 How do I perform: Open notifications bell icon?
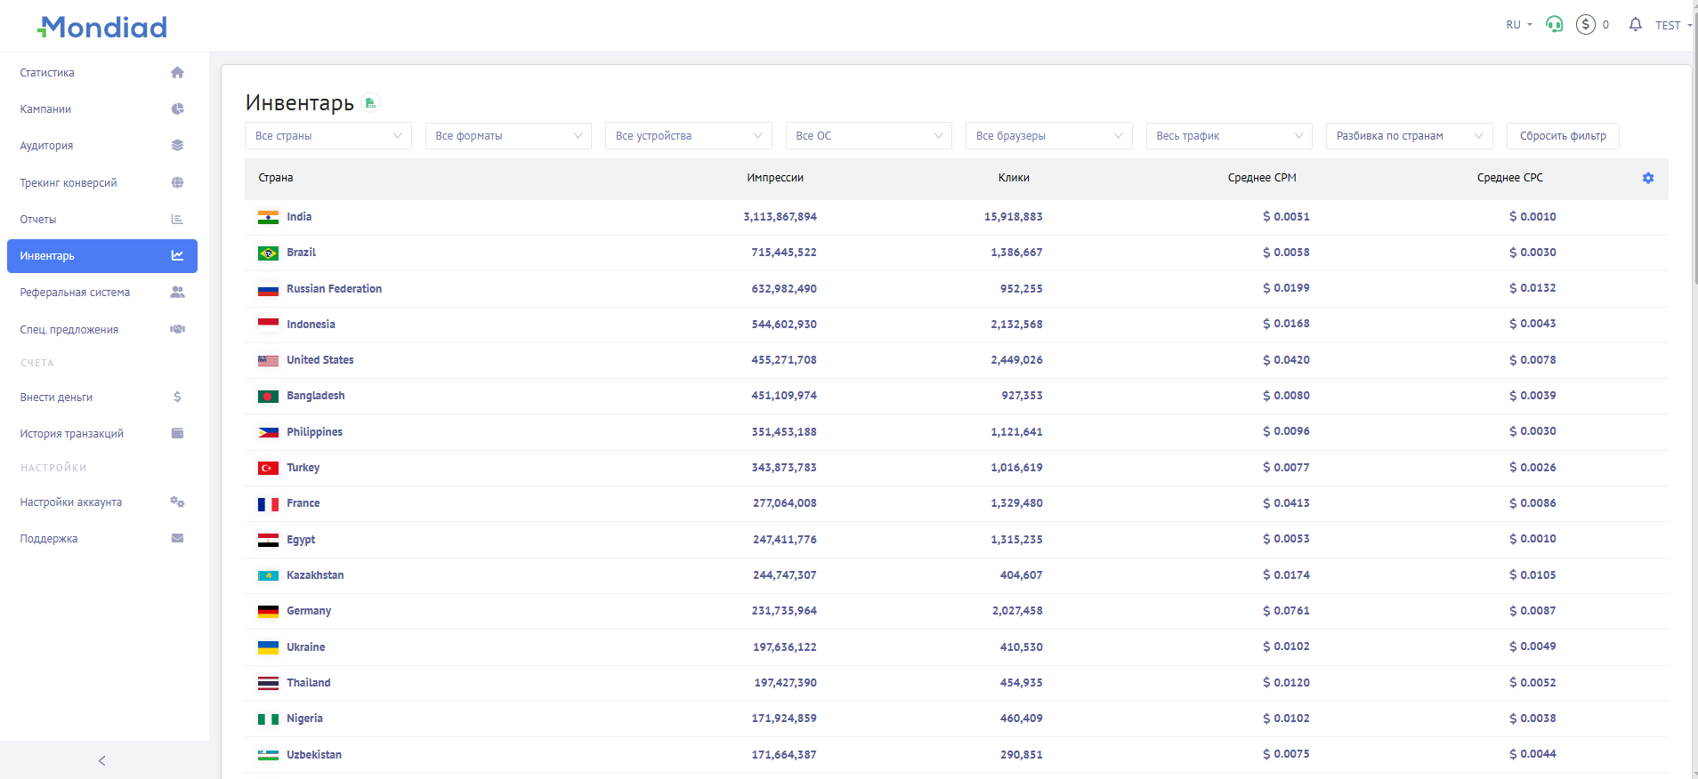[1635, 25]
